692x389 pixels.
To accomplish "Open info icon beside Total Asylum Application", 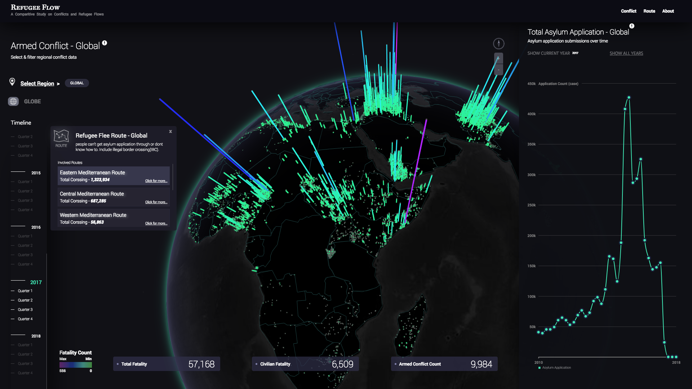I will coord(632,26).
